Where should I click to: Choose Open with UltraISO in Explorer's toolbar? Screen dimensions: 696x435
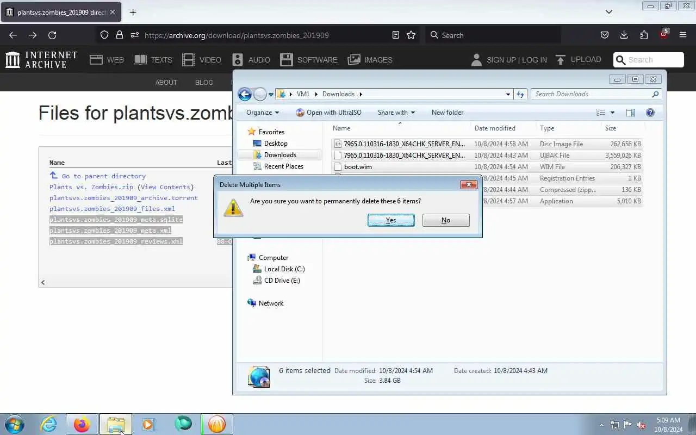coord(328,113)
